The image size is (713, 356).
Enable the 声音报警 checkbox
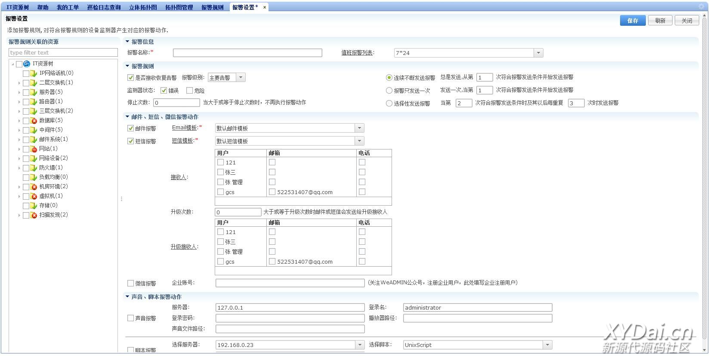130,318
